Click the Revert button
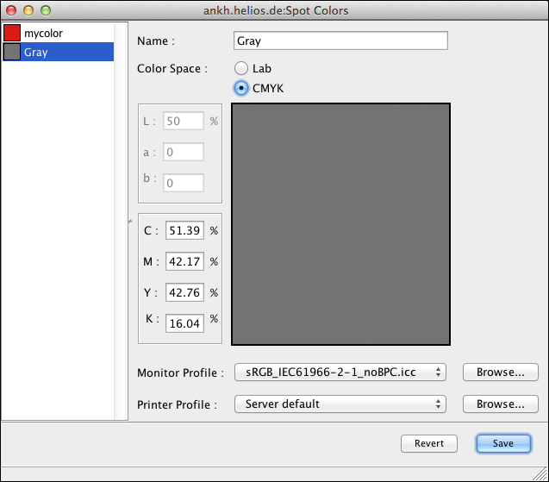 [x=429, y=443]
